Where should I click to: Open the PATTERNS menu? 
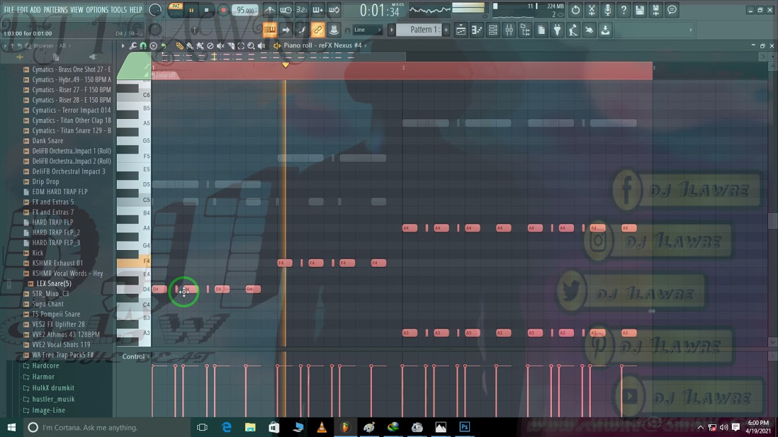coord(55,10)
